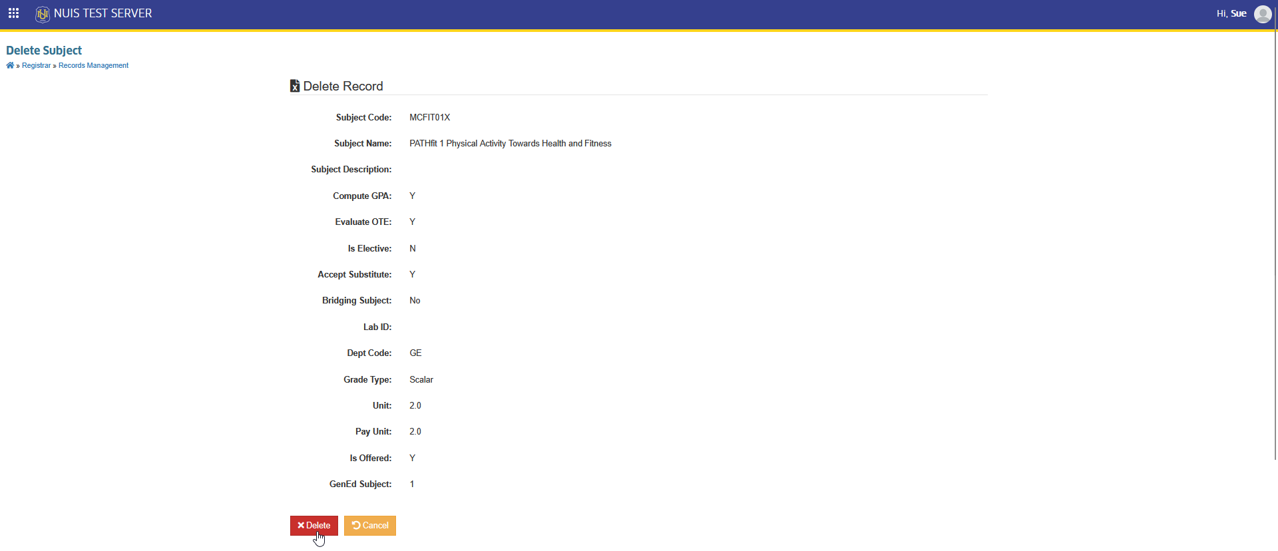
Task: Cancel the subject deletion
Action: click(x=370, y=526)
